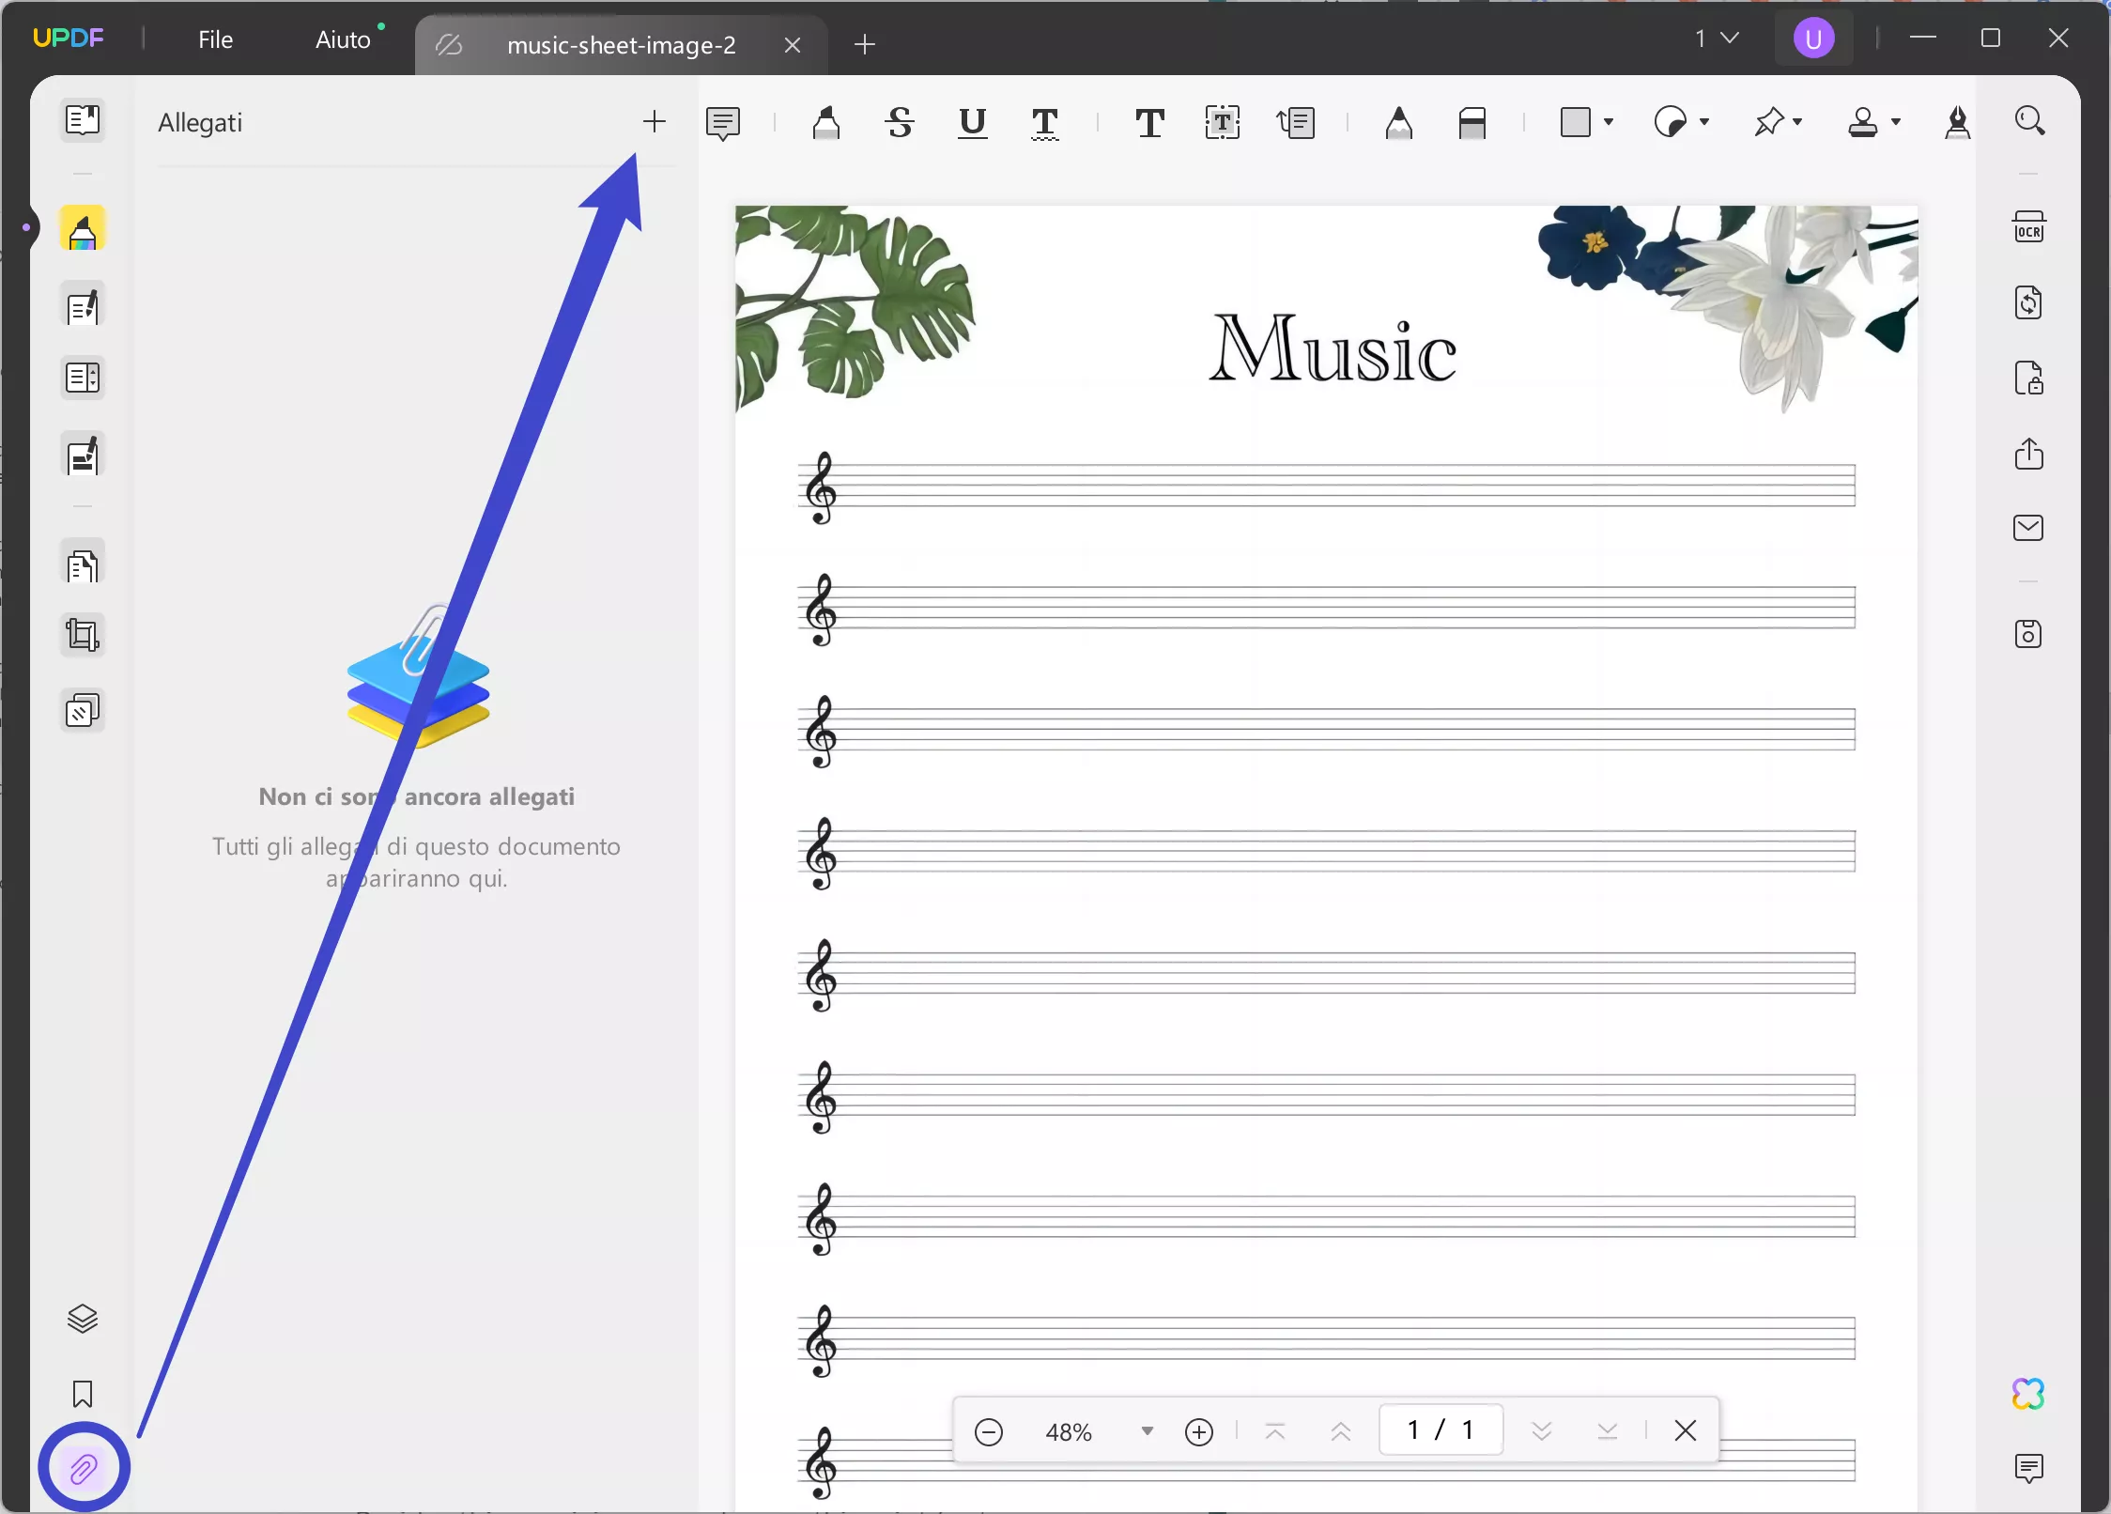Screen dimensions: 2111x1514
Task: Open a new tab with plus
Action: tap(865, 44)
